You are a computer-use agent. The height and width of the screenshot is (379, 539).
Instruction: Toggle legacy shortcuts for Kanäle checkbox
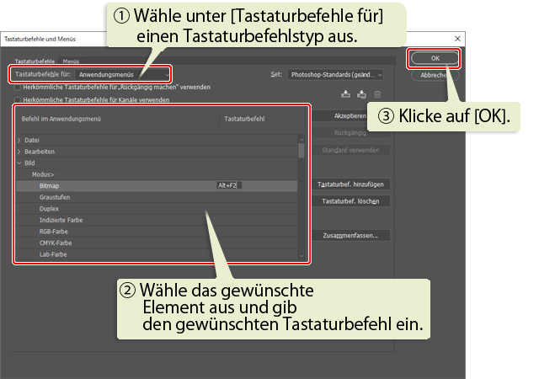(x=18, y=99)
